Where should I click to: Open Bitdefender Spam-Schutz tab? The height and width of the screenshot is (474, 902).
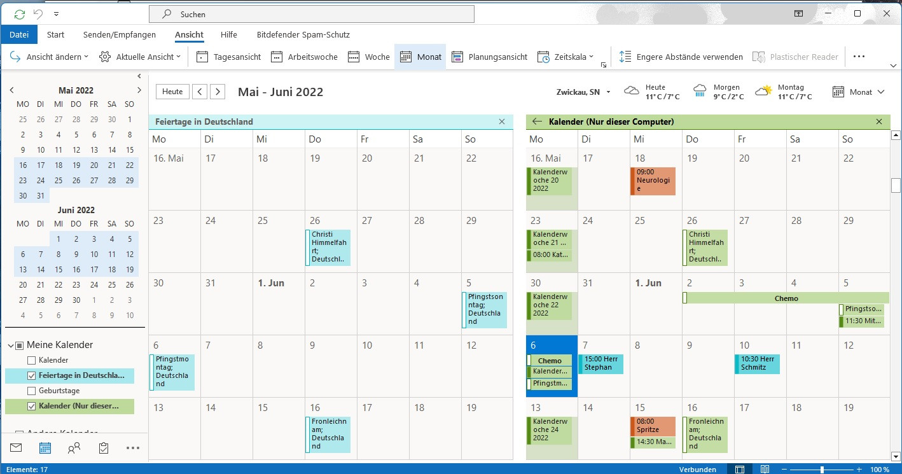[x=303, y=35]
